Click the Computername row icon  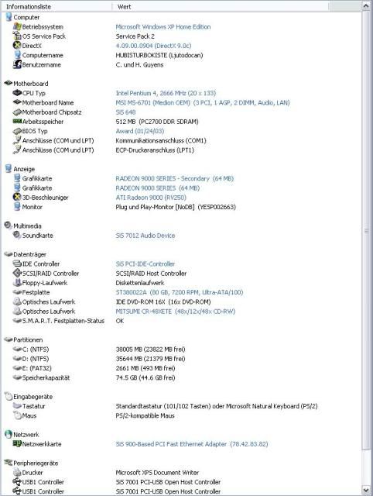17,55
